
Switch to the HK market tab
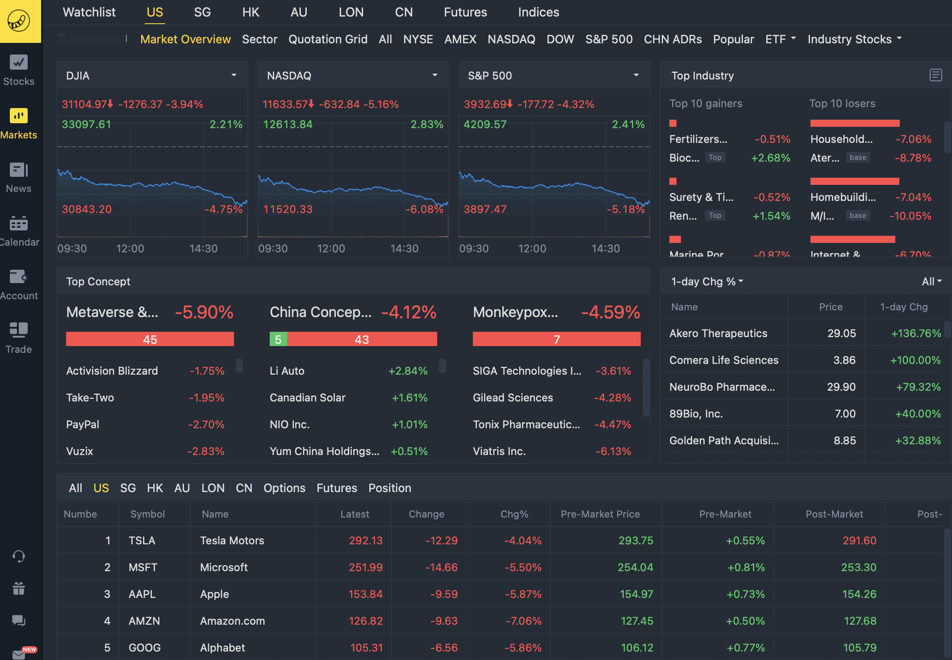click(251, 12)
